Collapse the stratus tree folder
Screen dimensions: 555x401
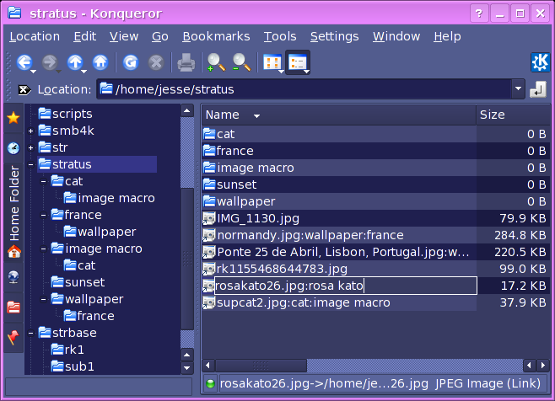click(31, 165)
